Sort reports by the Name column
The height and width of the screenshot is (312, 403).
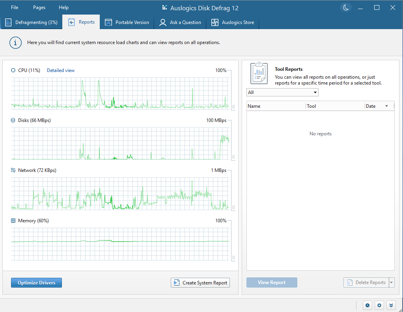click(x=254, y=106)
